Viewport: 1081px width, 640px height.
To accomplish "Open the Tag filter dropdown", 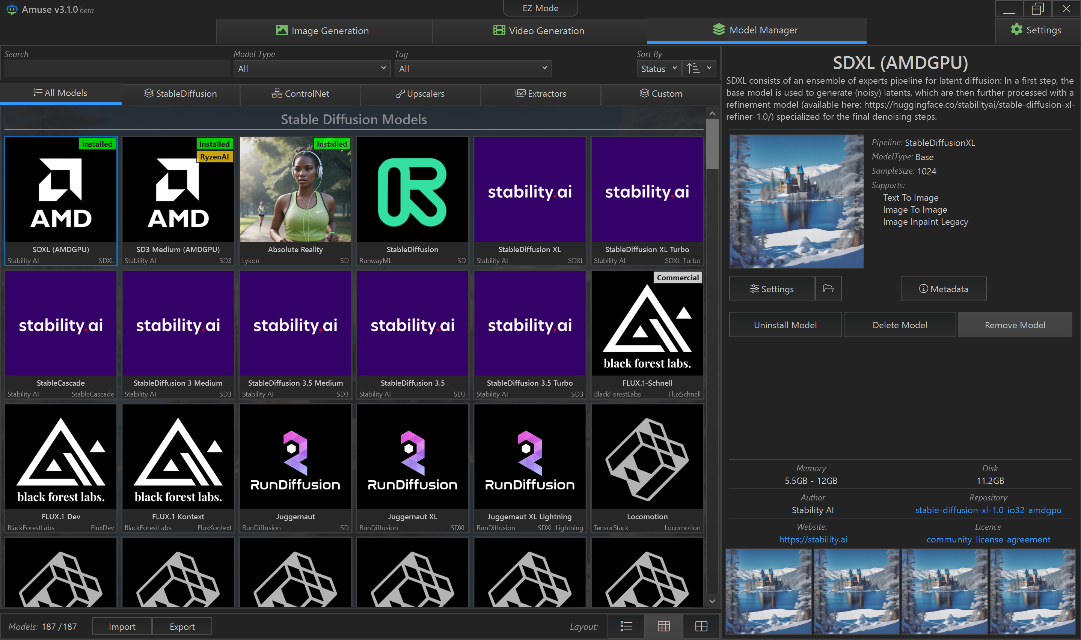I will pyautogui.click(x=472, y=69).
